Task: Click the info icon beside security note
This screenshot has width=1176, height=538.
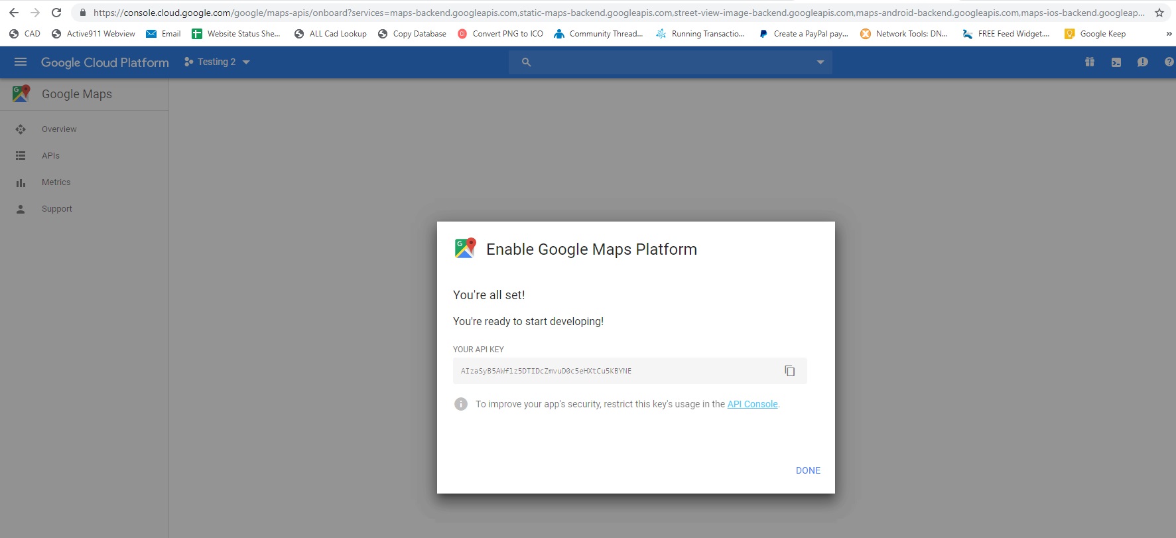Action: [461, 404]
